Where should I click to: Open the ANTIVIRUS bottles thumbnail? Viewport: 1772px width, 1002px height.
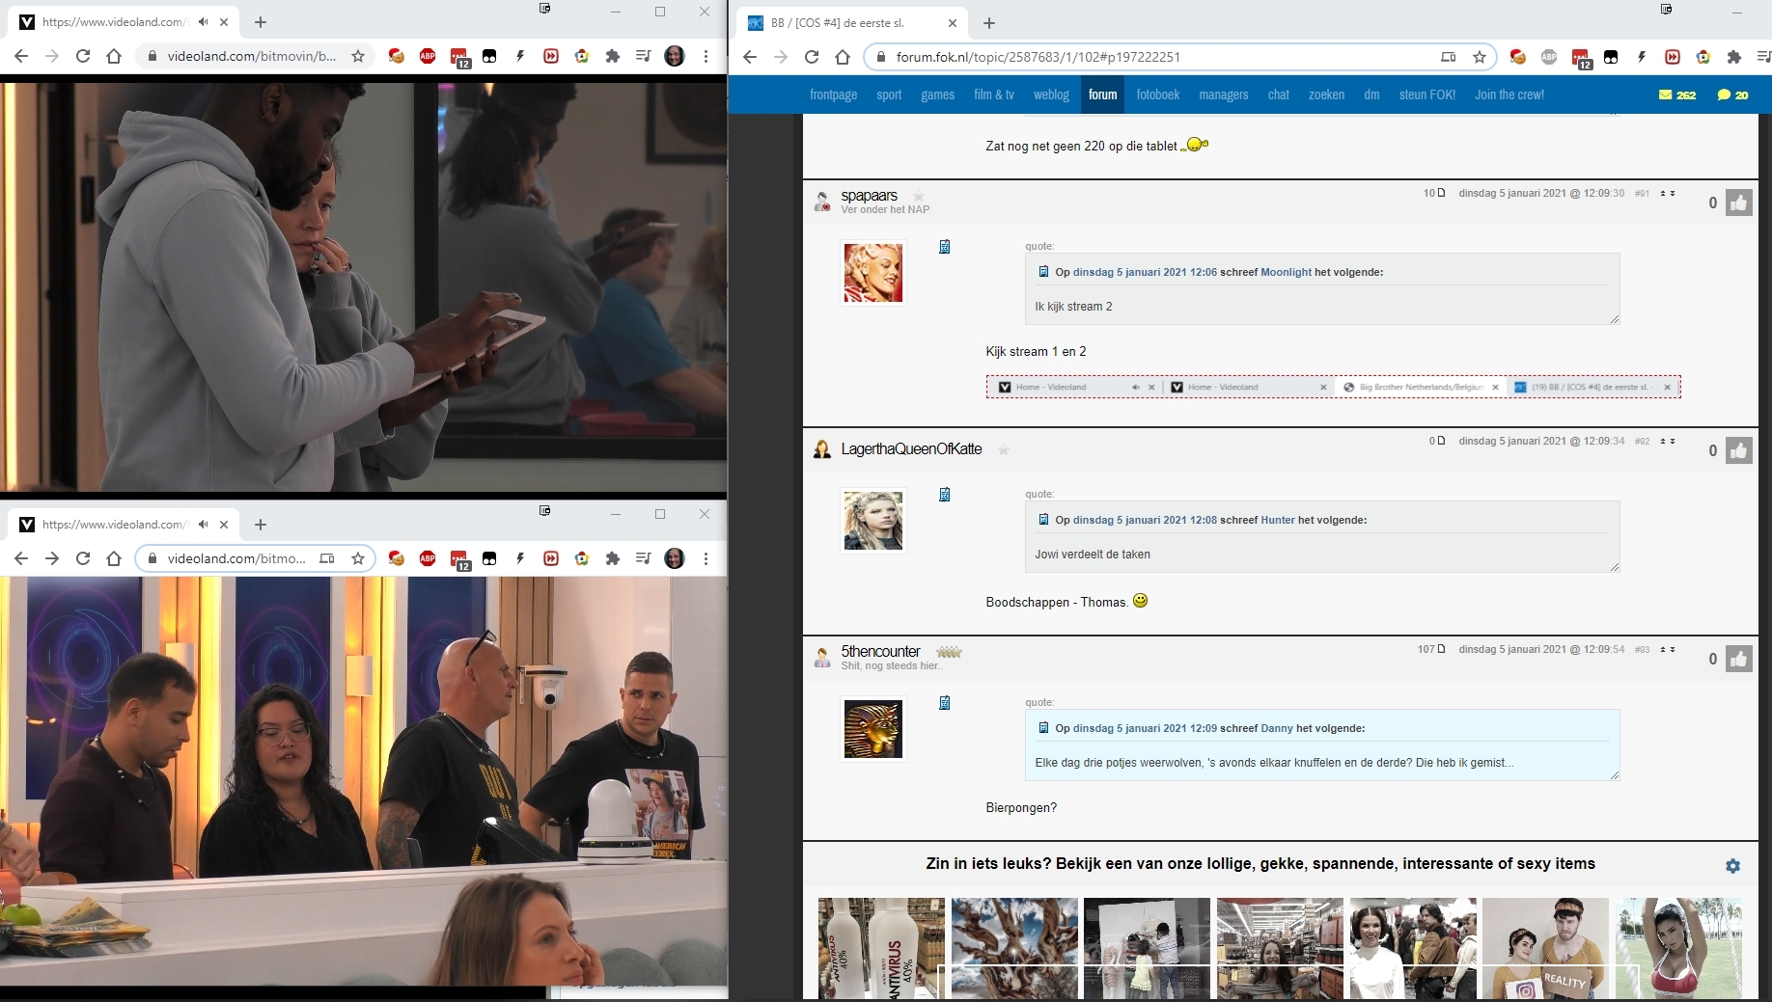pos(881,948)
